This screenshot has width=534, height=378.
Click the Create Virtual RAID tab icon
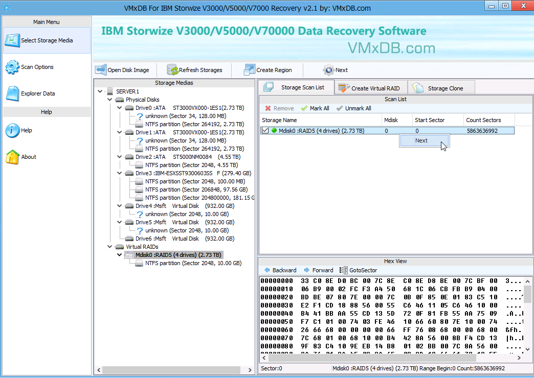(344, 88)
